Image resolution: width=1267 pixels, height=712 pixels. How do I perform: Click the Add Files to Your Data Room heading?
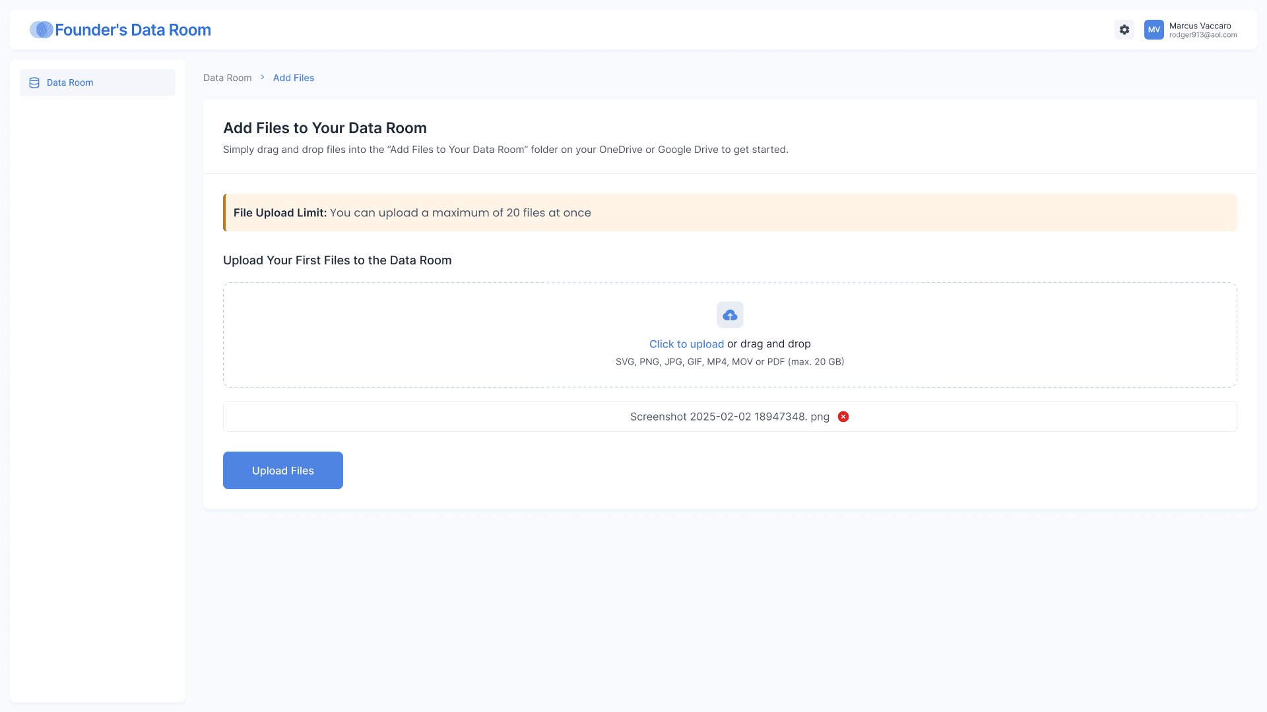pos(325,128)
